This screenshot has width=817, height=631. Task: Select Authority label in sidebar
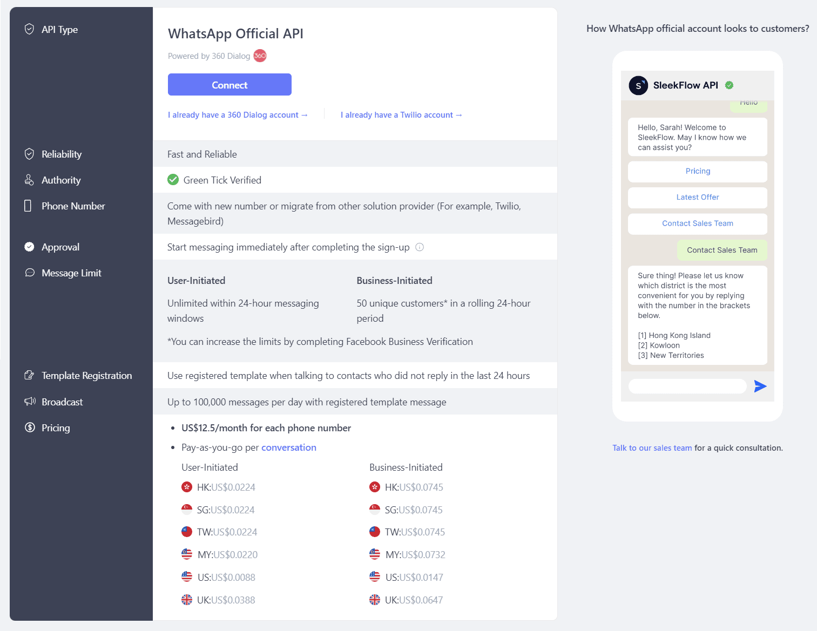[61, 180]
